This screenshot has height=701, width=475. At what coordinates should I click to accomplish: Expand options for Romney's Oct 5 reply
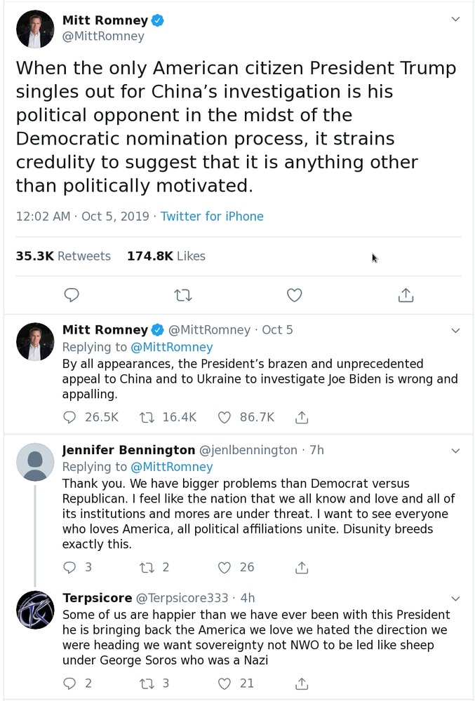[x=455, y=330]
